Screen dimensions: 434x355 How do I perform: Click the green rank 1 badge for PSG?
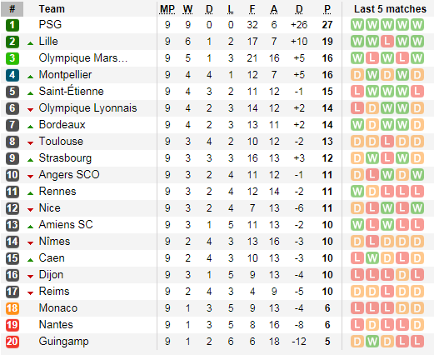(12, 25)
